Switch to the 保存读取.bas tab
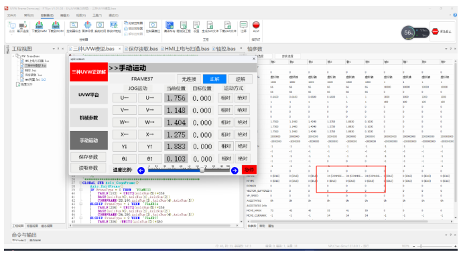463x256 pixels. pyautogui.click(x=141, y=49)
